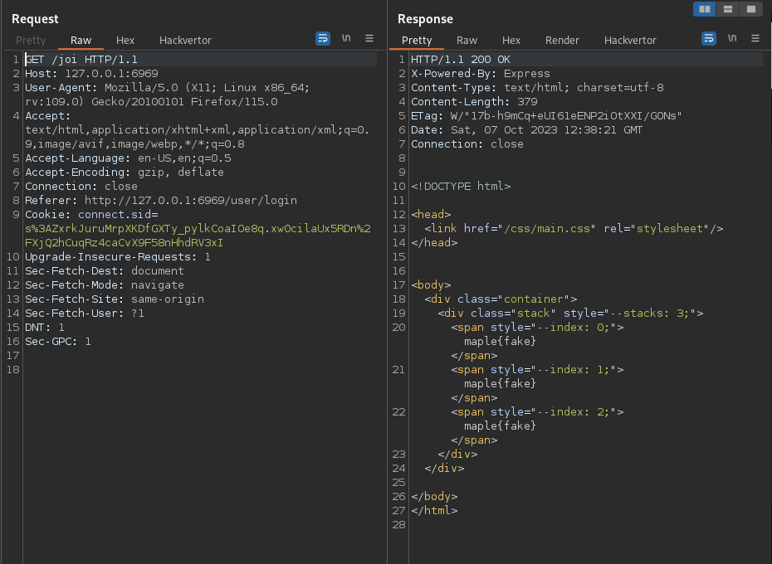Switch to Request Raw tab
Image resolution: width=772 pixels, height=564 pixels.
click(81, 41)
